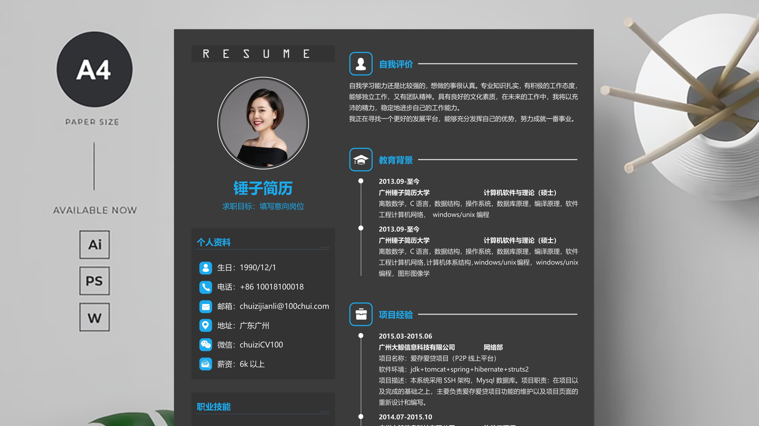Click 广州大鲸信息科技有限公司 company name
This screenshot has height=426, width=759.
click(417, 347)
